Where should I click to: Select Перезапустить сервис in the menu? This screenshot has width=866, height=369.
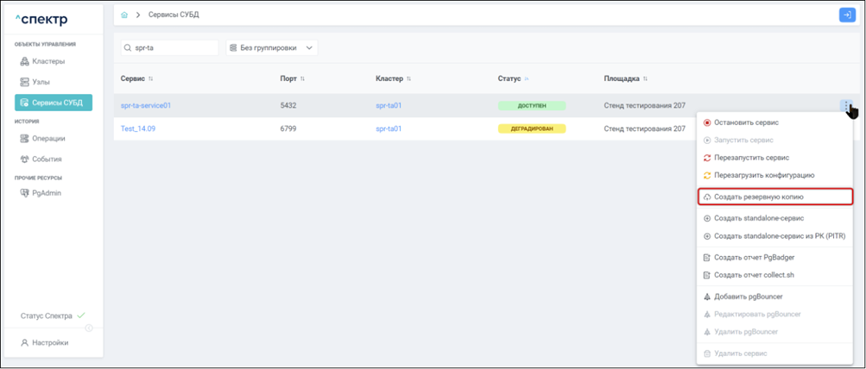click(x=750, y=158)
